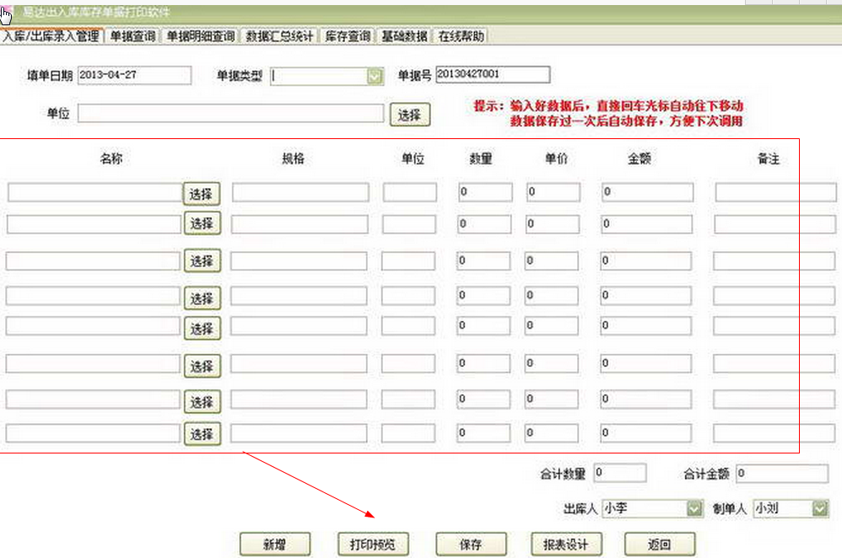Viewport: 842px width, 558px height.
Task: Click the first row 金额 field
Action: 647,193
